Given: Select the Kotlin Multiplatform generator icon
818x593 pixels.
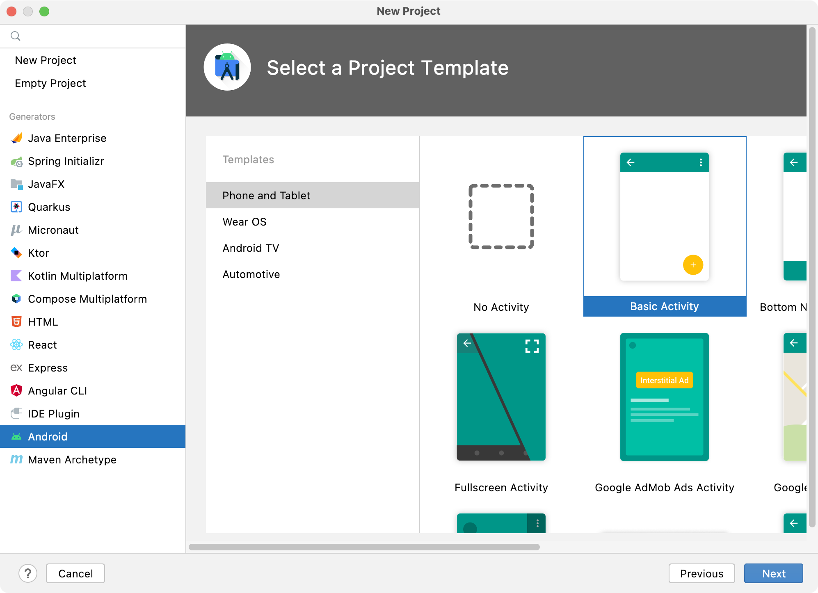Looking at the screenshot, I should pyautogui.click(x=16, y=276).
